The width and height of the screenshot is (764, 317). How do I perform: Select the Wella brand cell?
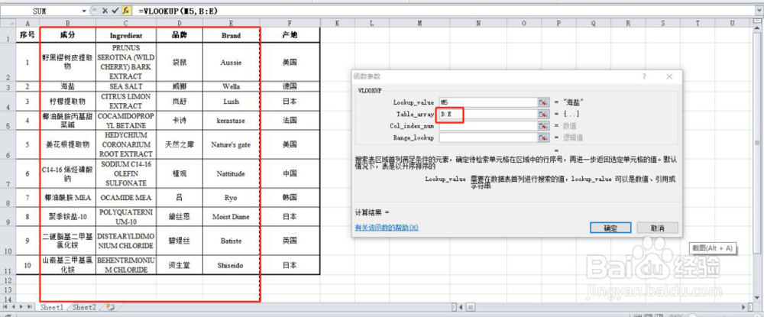click(231, 86)
